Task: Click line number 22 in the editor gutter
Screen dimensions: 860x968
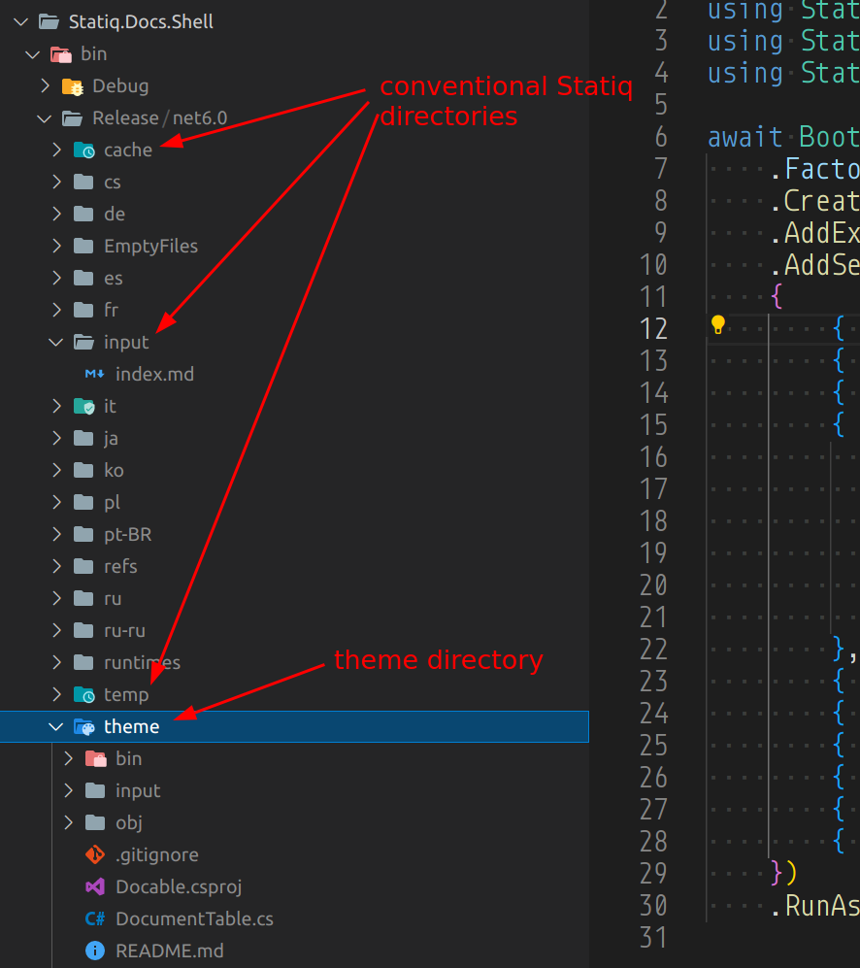Action: click(x=654, y=650)
